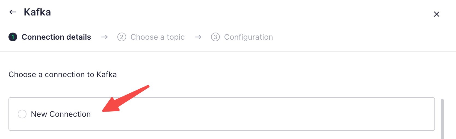This screenshot has width=456, height=139.
Task: Close the Kafka dialog with the X
Action: tap(436, 14)
